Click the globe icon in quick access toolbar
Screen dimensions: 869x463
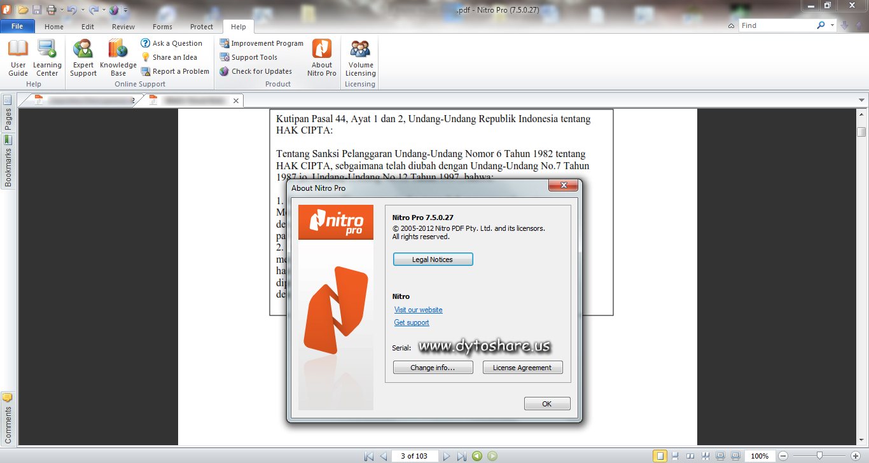114,10
